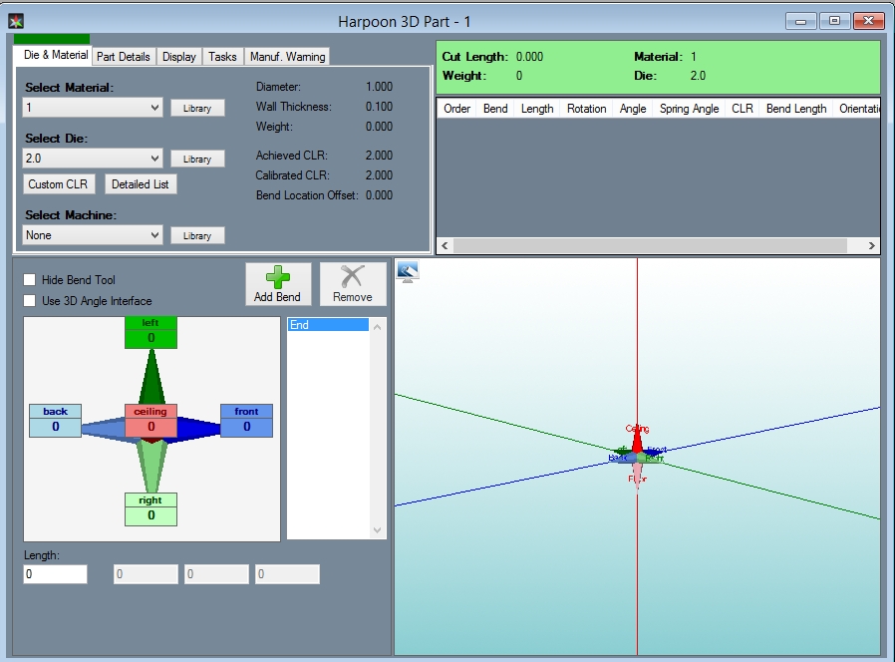Screen dimensions: 895x662
Task: Select the back direction bend box
Action: (x=56, y=421)
